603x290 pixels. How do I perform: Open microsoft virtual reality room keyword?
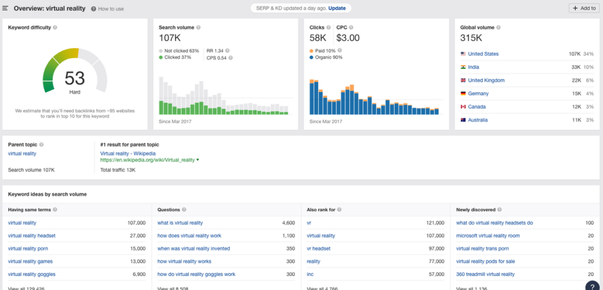click(488, 235)
